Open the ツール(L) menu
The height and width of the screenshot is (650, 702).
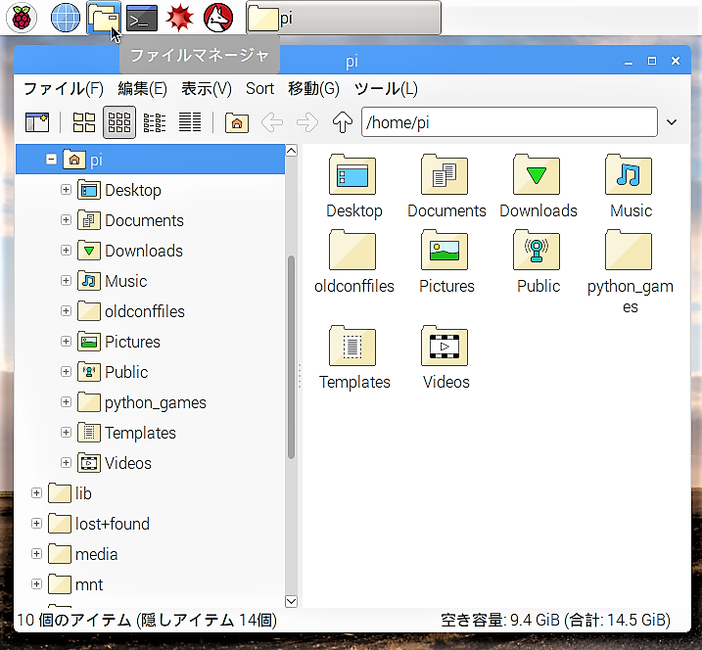coord(386,89)
